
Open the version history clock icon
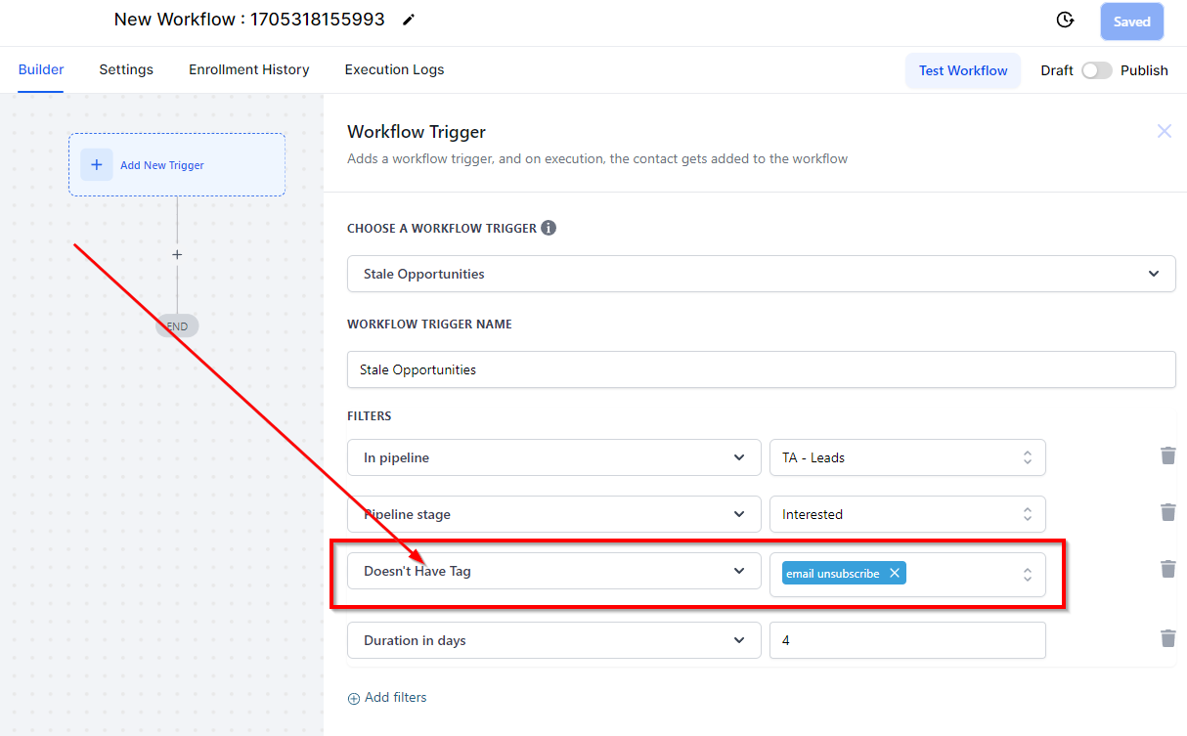tap(1066, 21)
